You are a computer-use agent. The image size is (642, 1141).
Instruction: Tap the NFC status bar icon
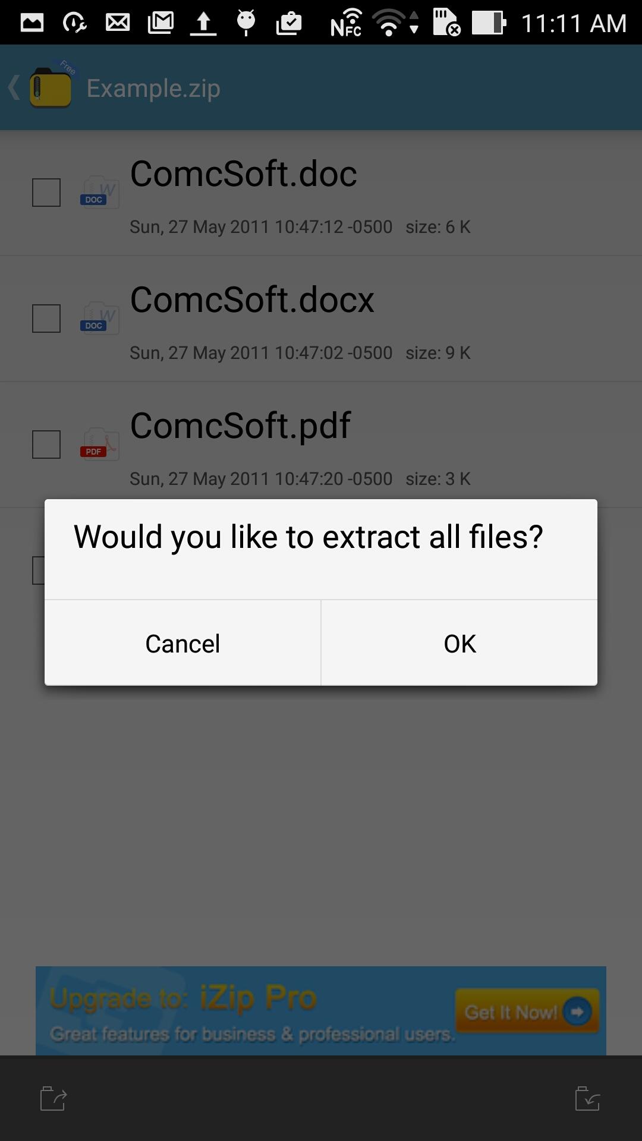coord(346,23)
